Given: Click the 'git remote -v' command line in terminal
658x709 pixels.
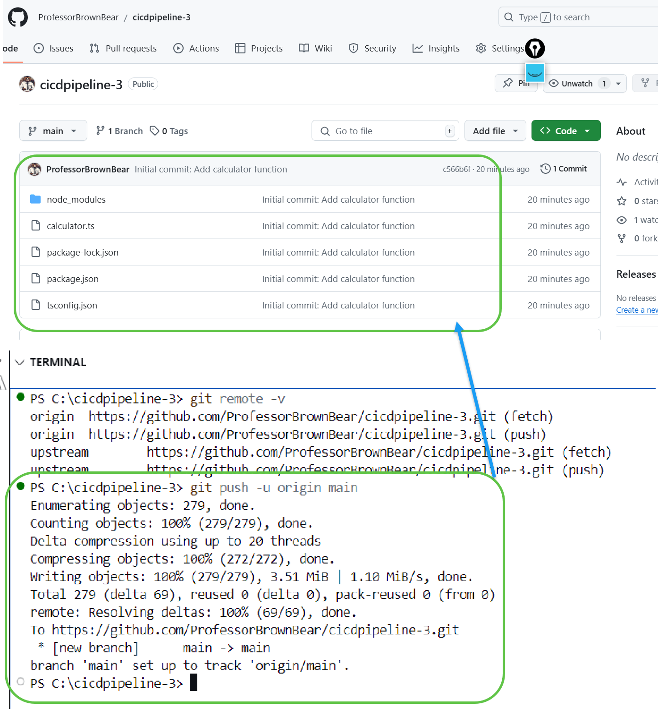Looking at the screenshot, I should click(158, 399).
